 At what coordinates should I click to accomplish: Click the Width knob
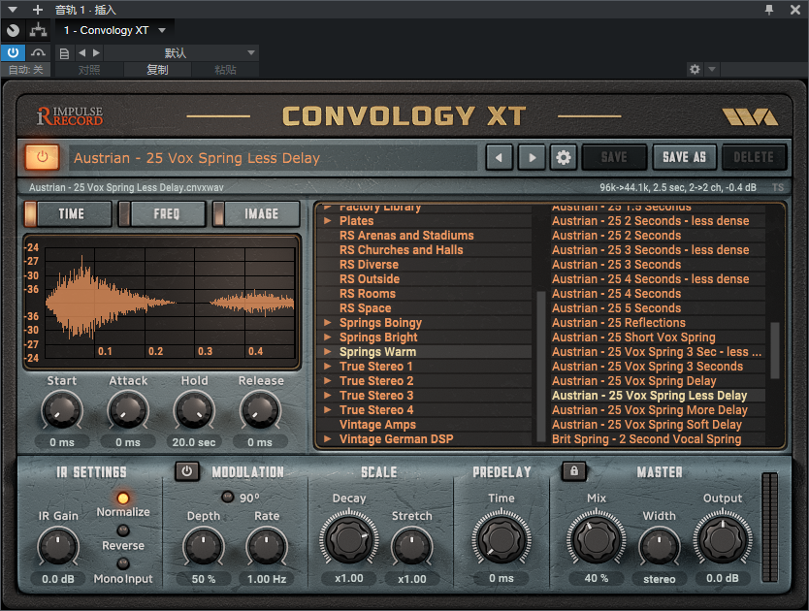tap(659, 547)
